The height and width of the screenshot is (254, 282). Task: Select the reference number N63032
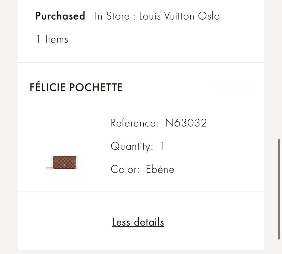pos(186,123)
